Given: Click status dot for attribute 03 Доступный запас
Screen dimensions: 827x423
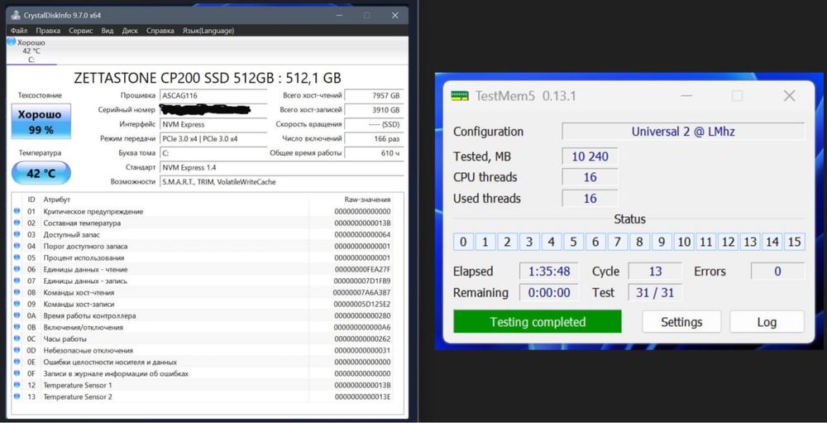Looking at the screenshot, I should pos(17,234).
